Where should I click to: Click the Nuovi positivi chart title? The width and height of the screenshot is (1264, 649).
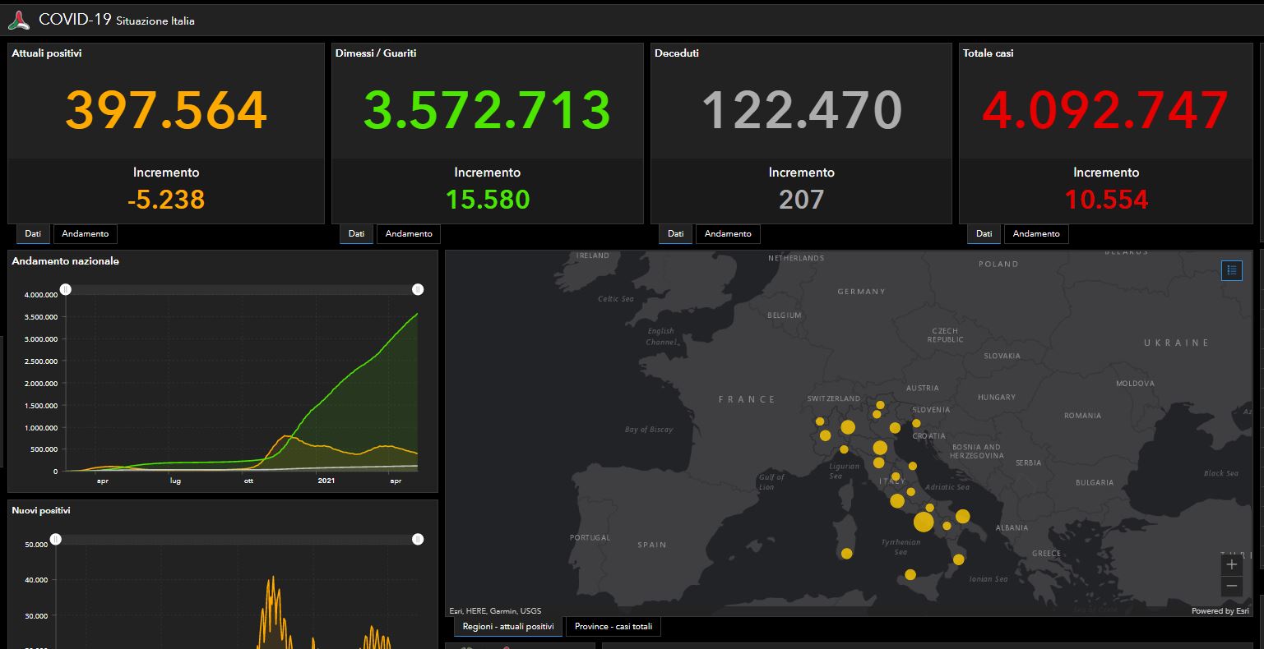point(41,511)
